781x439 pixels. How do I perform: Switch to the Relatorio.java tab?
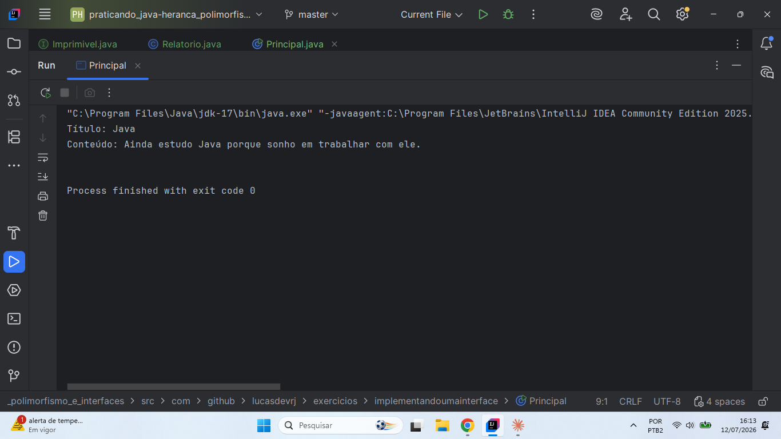coord(185,44)
